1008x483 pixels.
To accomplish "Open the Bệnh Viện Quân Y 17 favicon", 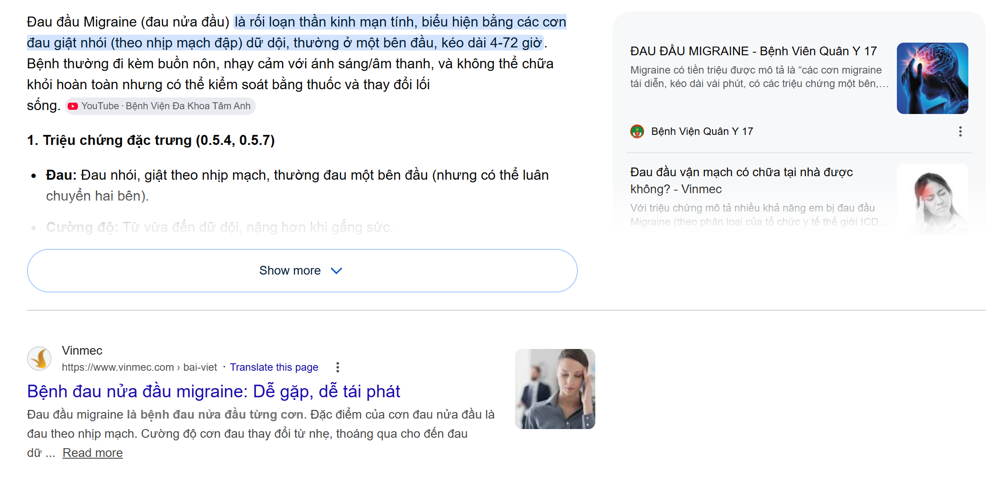I will point(637,131).
